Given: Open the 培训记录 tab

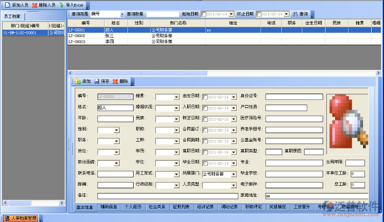Looking at the screenshot, I should (x=205, y=207).
